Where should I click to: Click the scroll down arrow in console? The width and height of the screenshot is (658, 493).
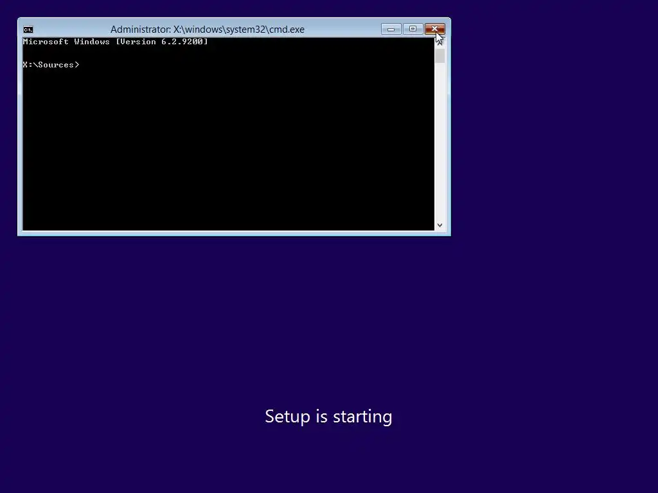pyautogui.click(x=440, y=225)
